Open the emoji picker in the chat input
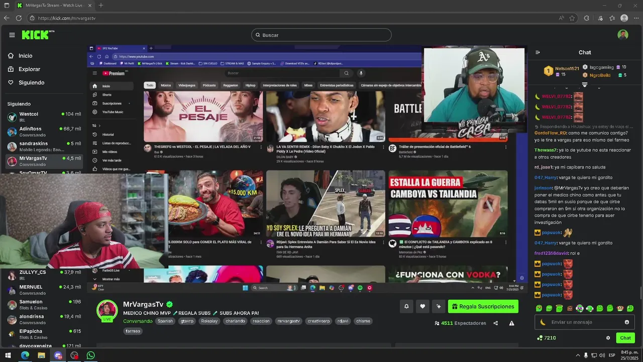 click(x=626, y=322)
